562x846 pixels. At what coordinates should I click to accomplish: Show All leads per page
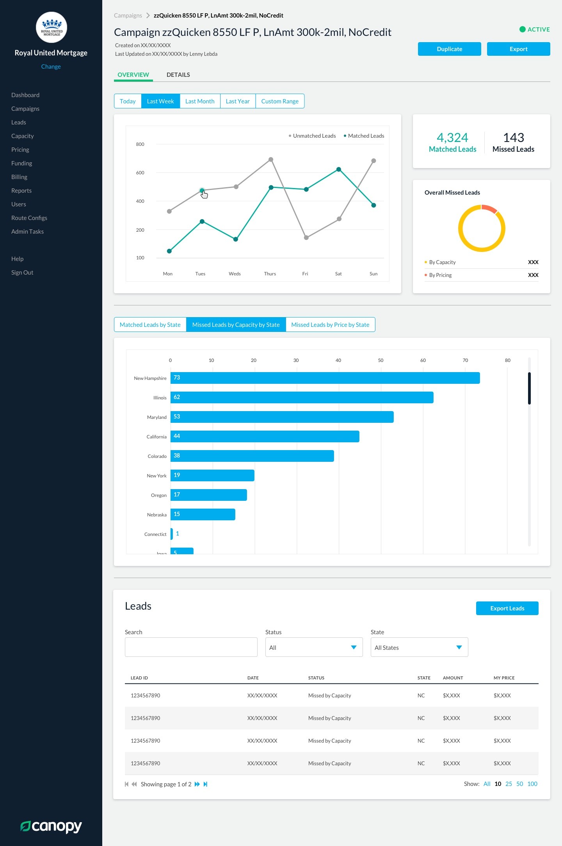[487, 784]
